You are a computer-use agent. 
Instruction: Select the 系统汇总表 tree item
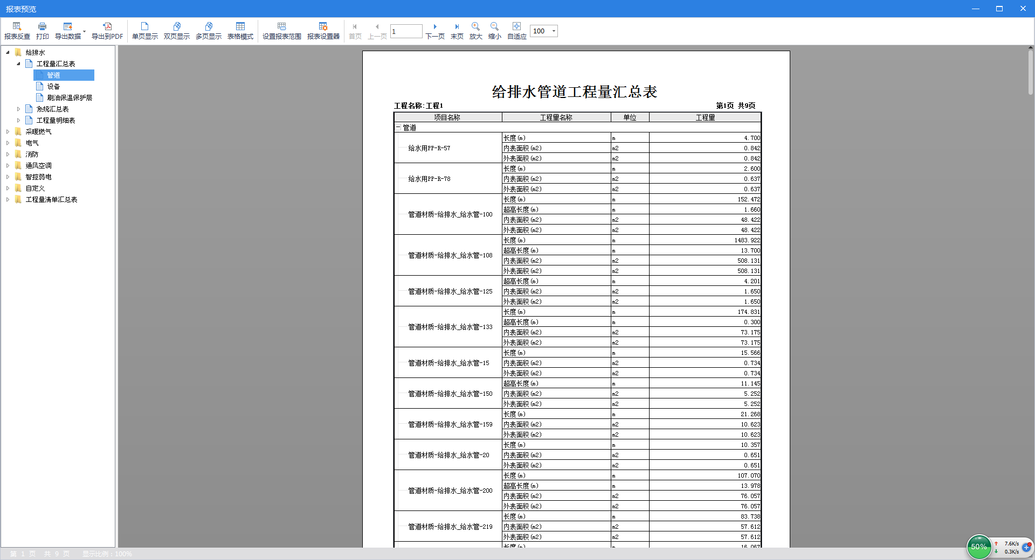(52, 109)
